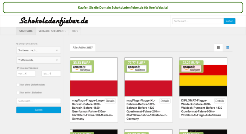Enable Nur ohne Lieferkosten checkbox
The image size is (246, 134).
(18, 85)
